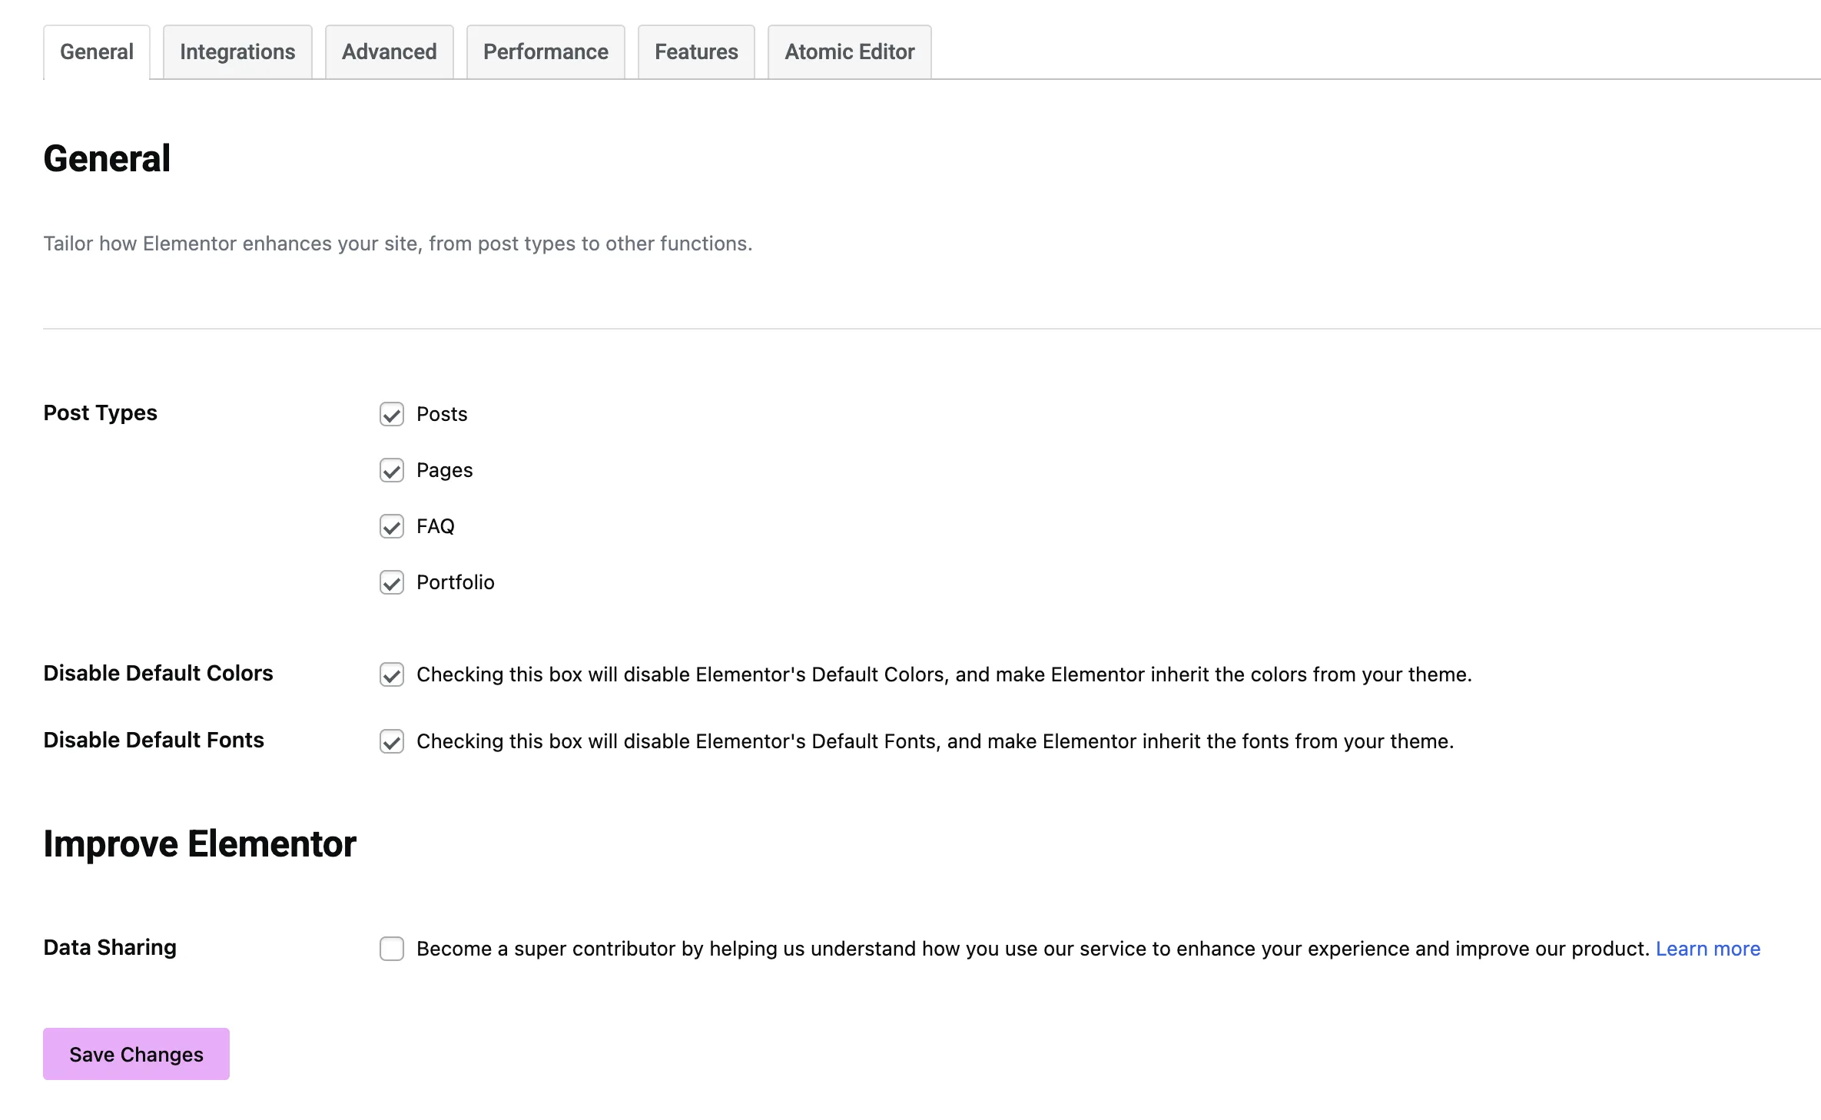The width and height of the screenshot is (1821, 1120).
Task: Toggle Disable Default Fonts checkbox
Action: tap(392, 741)
